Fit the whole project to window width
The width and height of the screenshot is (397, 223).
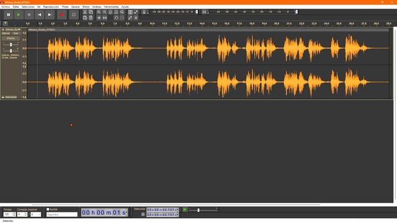click(x=116, y=12)
